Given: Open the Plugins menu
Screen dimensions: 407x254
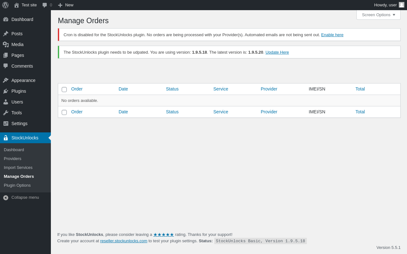Looking at the screenshot, I should pyautogui.click(x=25, y=91).
